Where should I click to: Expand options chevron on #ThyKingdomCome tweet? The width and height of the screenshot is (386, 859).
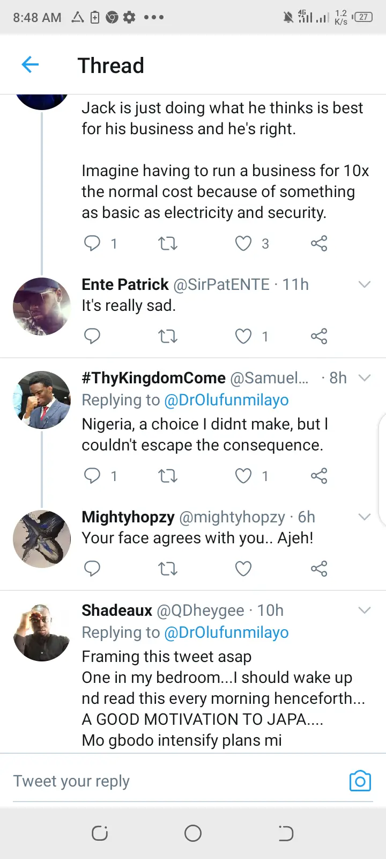coord(365,378)
